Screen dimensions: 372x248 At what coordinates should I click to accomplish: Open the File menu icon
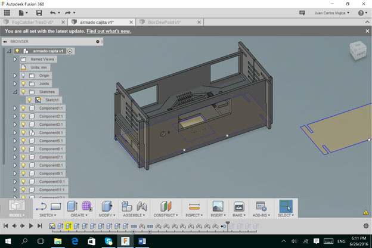click(23, 13)
